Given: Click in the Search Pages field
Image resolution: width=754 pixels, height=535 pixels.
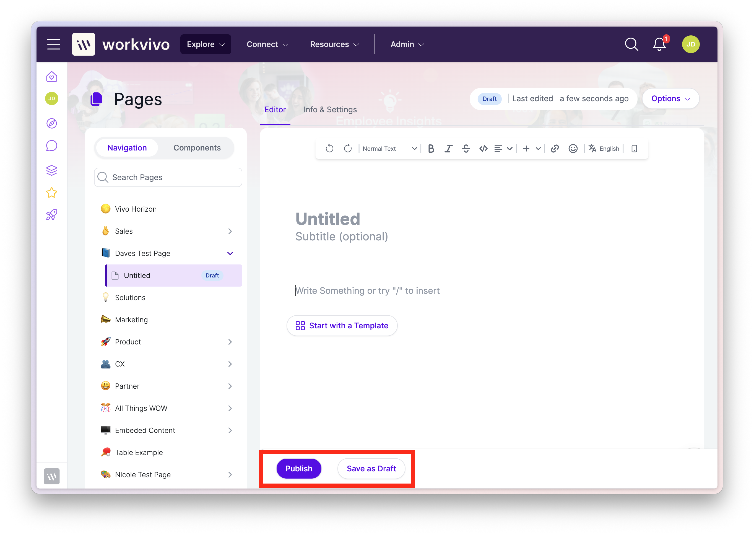Looking at the screenshot, I should pos(168,177).
